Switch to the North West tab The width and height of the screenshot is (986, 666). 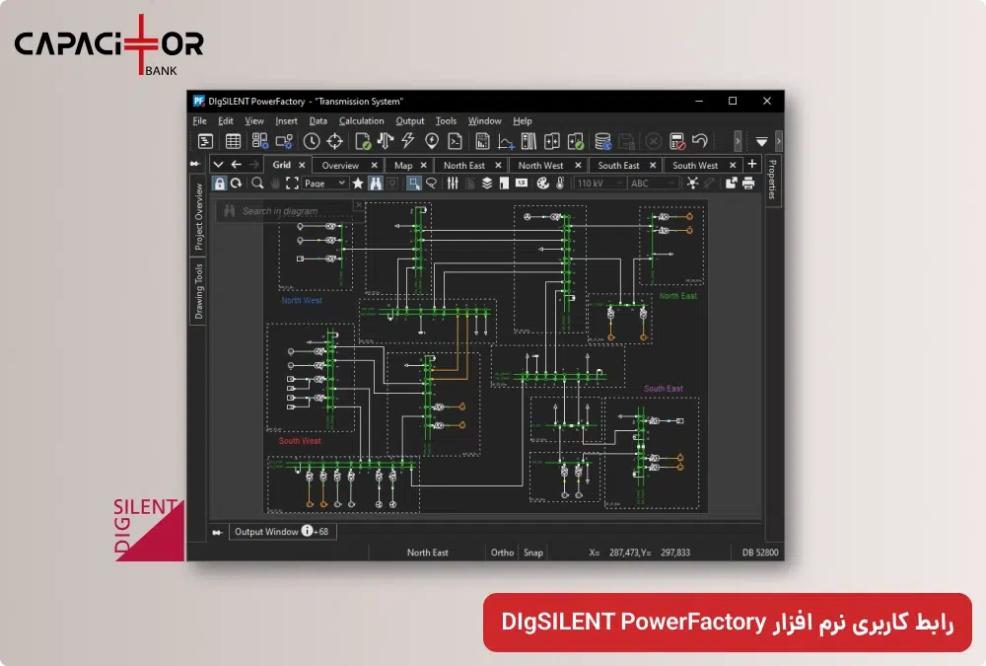[x=540, y=166]
